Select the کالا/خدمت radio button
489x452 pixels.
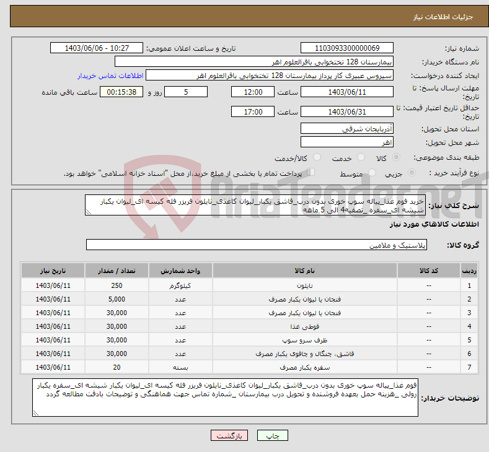pyautogui.click(x=317, y=157)
